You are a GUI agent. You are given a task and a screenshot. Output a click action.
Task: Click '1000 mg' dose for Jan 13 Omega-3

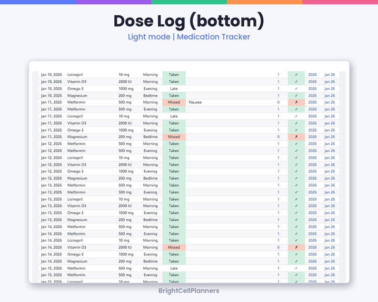pos(126,213)
